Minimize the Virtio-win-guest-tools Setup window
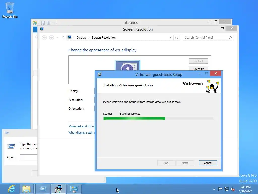Screen dimensions: 258x194 200,74
